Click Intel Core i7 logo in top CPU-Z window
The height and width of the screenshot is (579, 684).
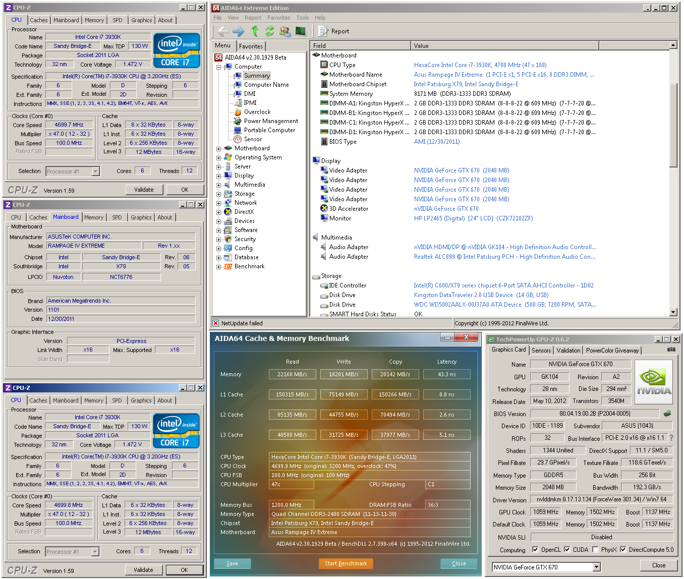pos(177,50)
